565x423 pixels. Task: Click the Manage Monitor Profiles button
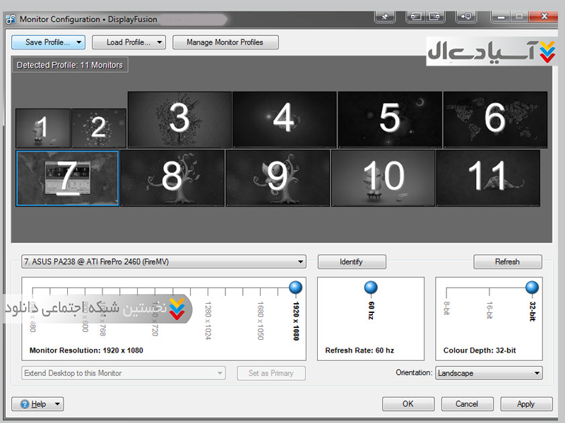pos(225,42)
